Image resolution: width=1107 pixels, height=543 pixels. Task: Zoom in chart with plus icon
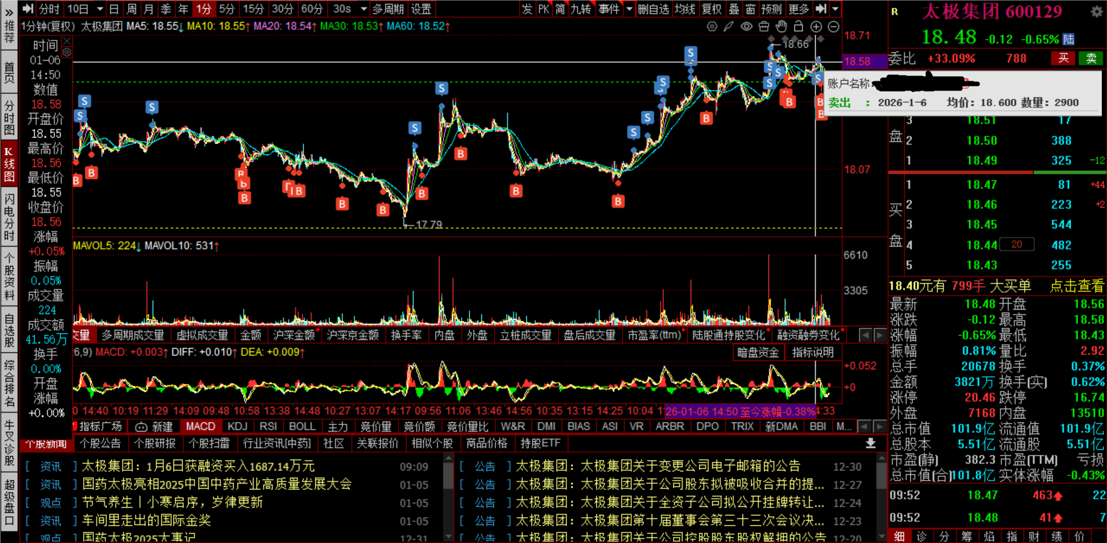816,27
